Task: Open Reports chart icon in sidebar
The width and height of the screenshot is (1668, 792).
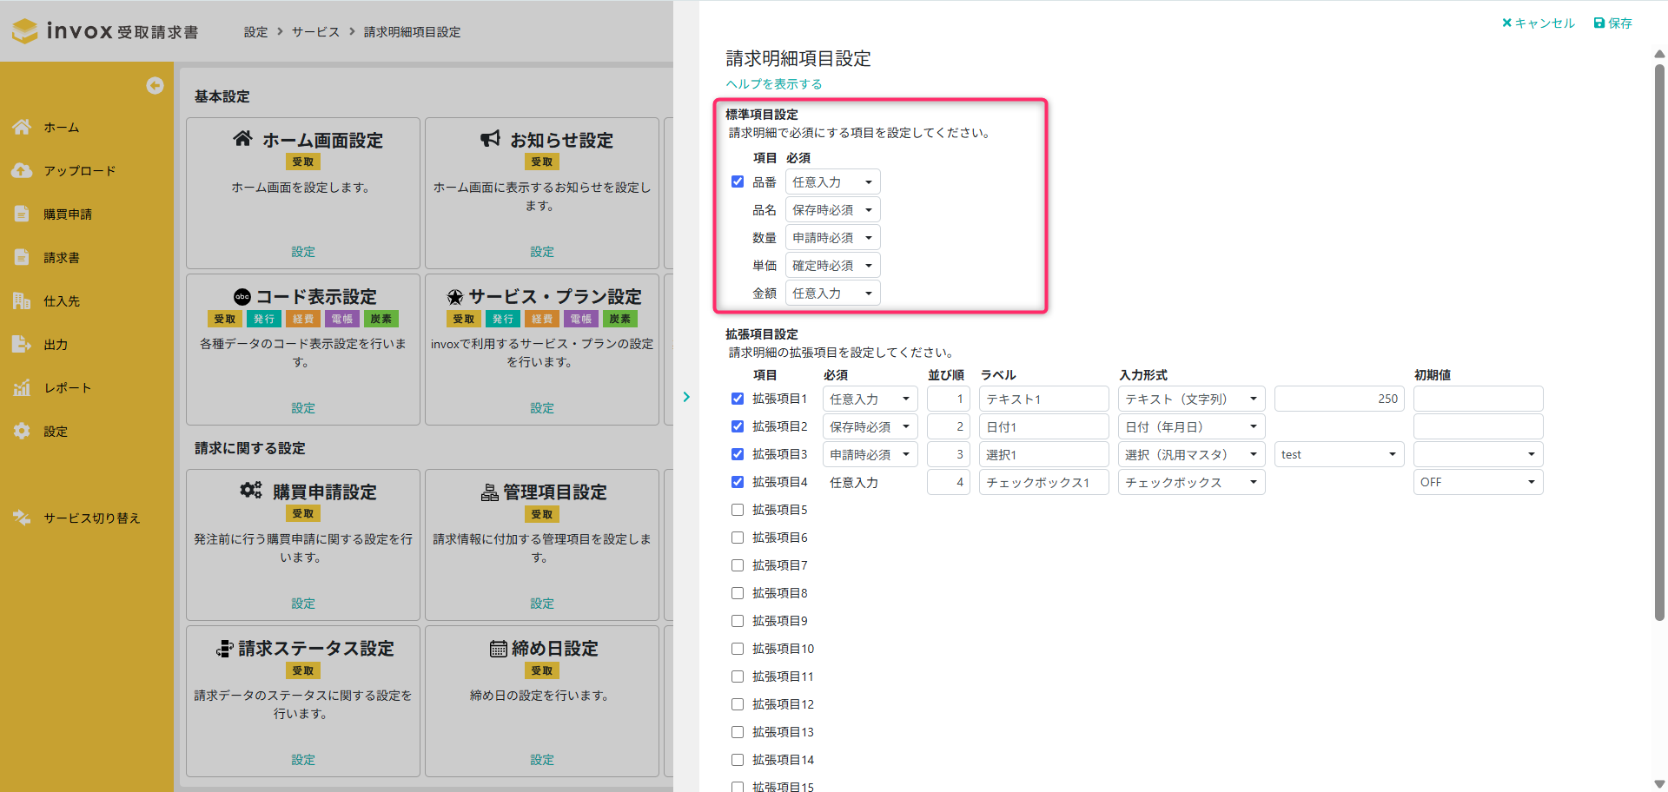Action: [x=22, y=387]
